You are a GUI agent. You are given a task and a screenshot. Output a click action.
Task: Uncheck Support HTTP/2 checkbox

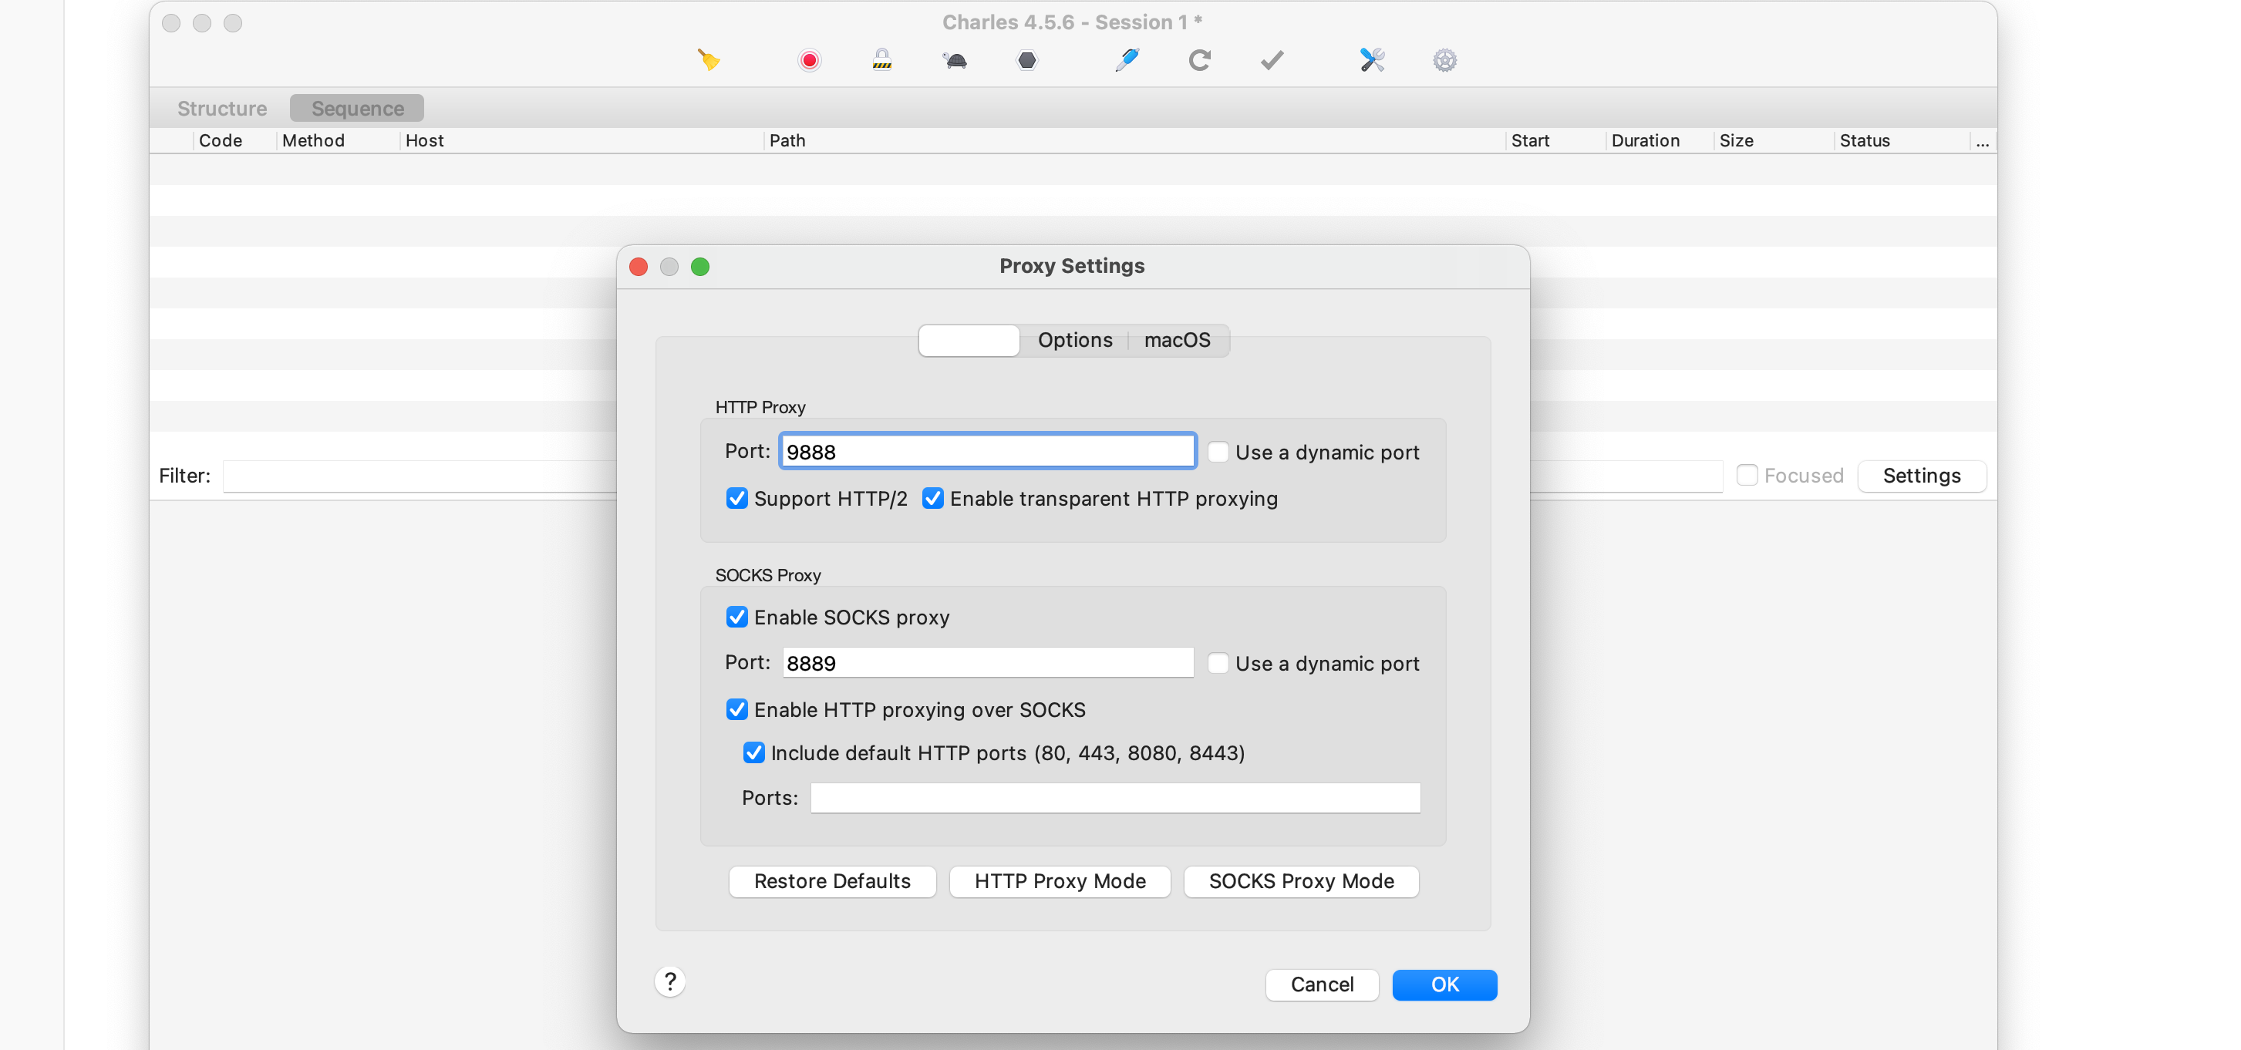point(737,499)
